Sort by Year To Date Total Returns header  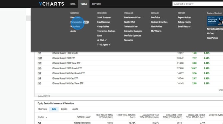[105, 116]
